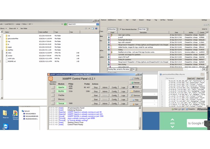Click Fetch in SourceTree toolbar

120,20
